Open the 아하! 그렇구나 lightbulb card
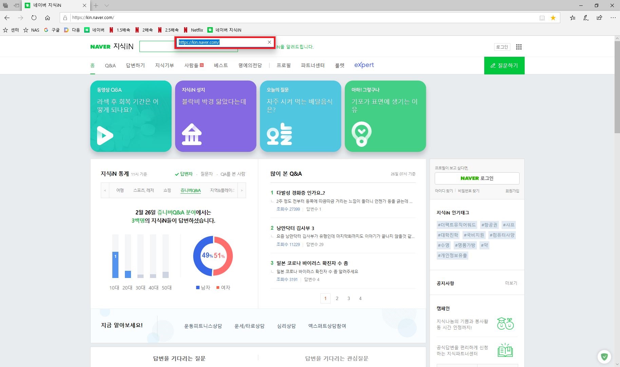 (386, 116)
